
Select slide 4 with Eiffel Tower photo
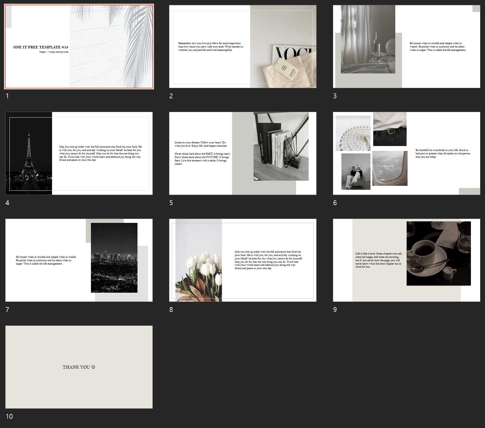point(79,153)
